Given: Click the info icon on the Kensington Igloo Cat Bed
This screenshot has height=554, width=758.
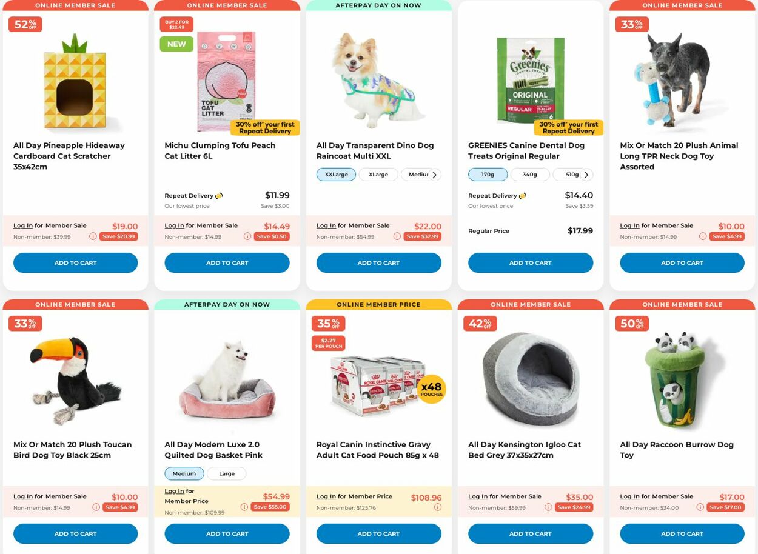Looking at the screenshot, I should [x=548, y=507].
